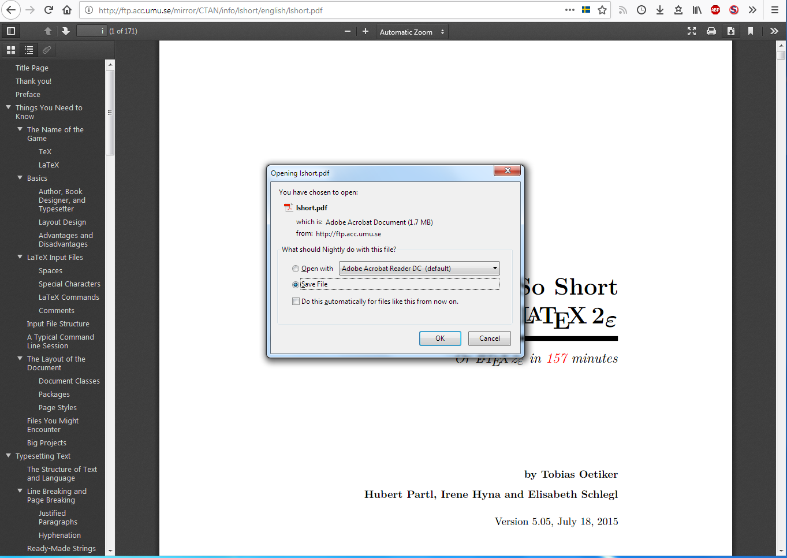Screen dimensions: 787x558
Task: Click the browser URL address bar
Action: click(323, 10)
